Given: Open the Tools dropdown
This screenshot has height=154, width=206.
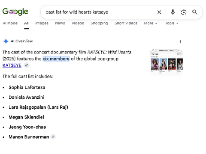Looking at the screenshot, I should click(172, 23).
